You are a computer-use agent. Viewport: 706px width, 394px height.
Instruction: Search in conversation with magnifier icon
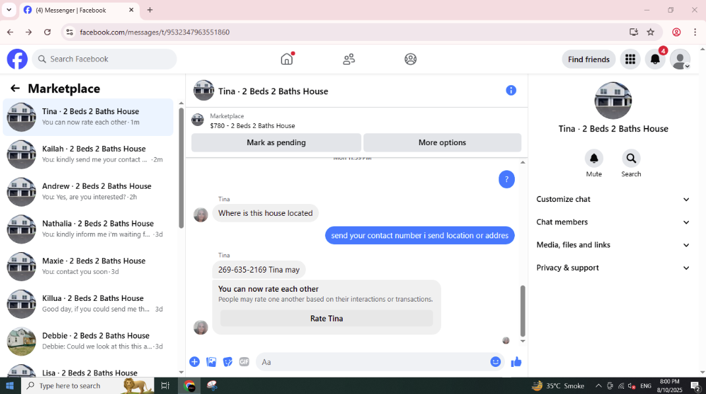coord(631,158)
